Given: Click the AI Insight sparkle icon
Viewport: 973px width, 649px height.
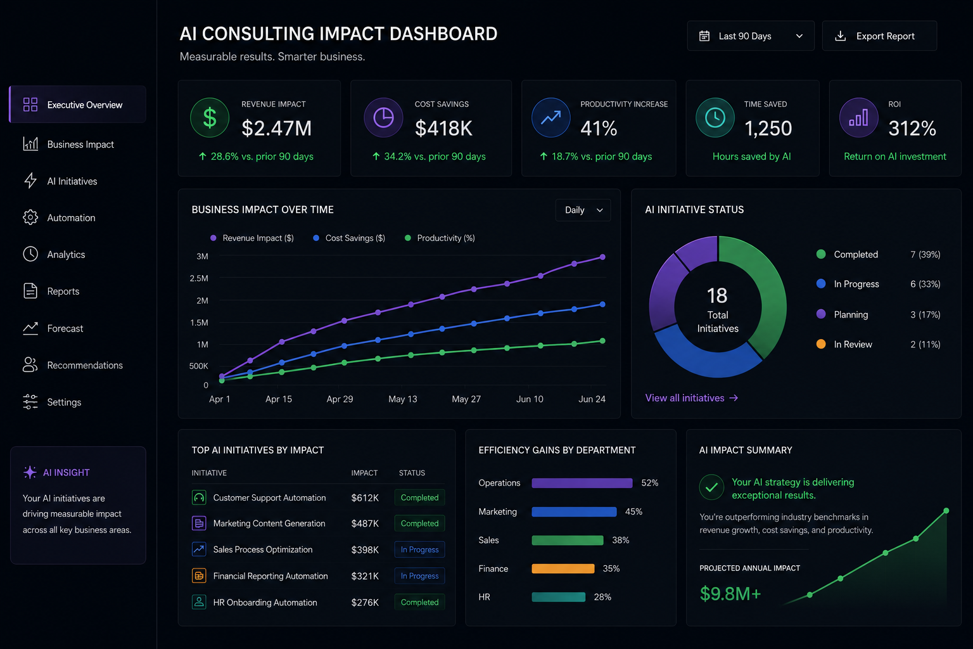Looking at the screenshot, I should click(30, 472).
